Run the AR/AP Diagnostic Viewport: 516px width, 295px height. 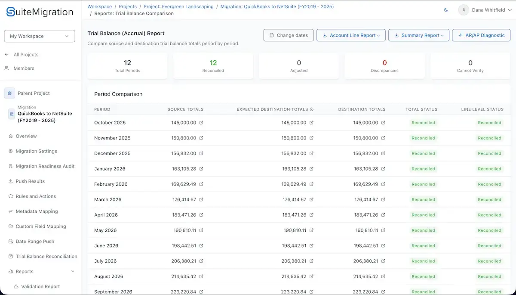(481, 35)
